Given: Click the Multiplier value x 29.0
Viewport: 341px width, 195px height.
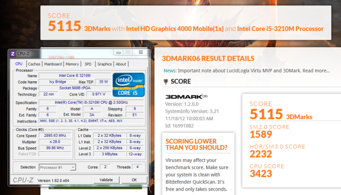Looking at the screenshot, I should (55, 142).
